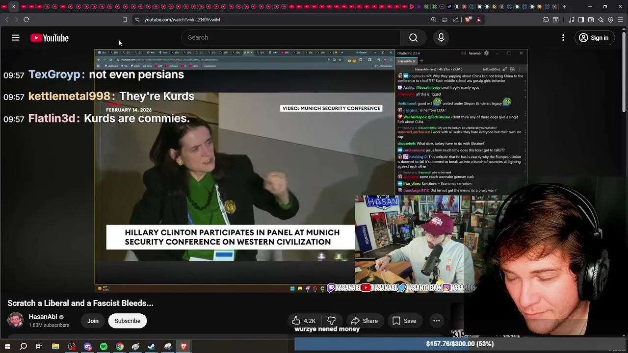Switch to Spotify on taskbar
This screenshot has width=628, height=353.
[x=104, y=347]
